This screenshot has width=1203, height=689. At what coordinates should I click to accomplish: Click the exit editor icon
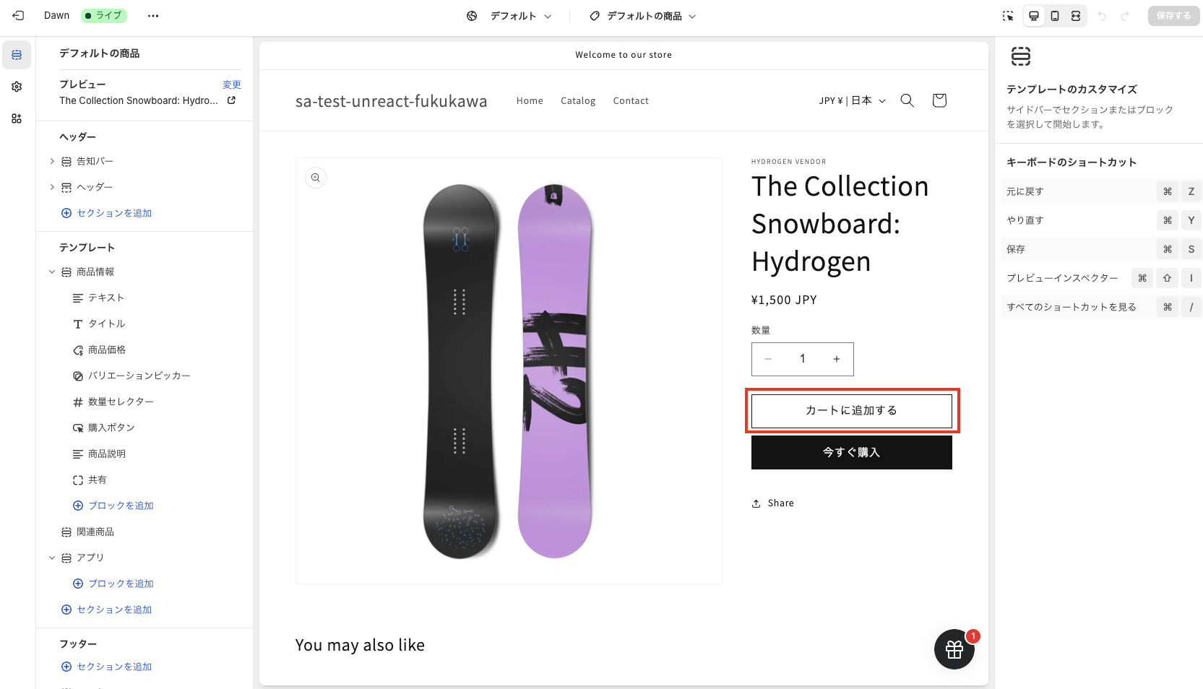click(19, 15)
